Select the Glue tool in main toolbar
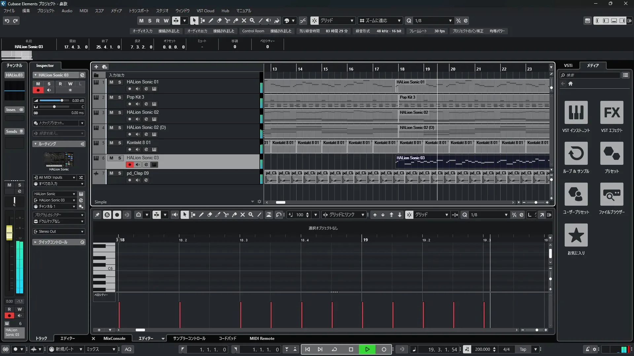This screenshot has width=634, height=356. pyautogui.click(x=235, y=20)
